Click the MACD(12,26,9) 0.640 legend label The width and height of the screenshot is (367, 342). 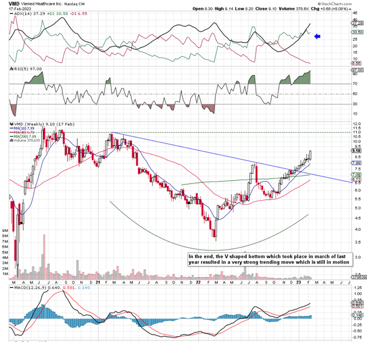point(37,287)
